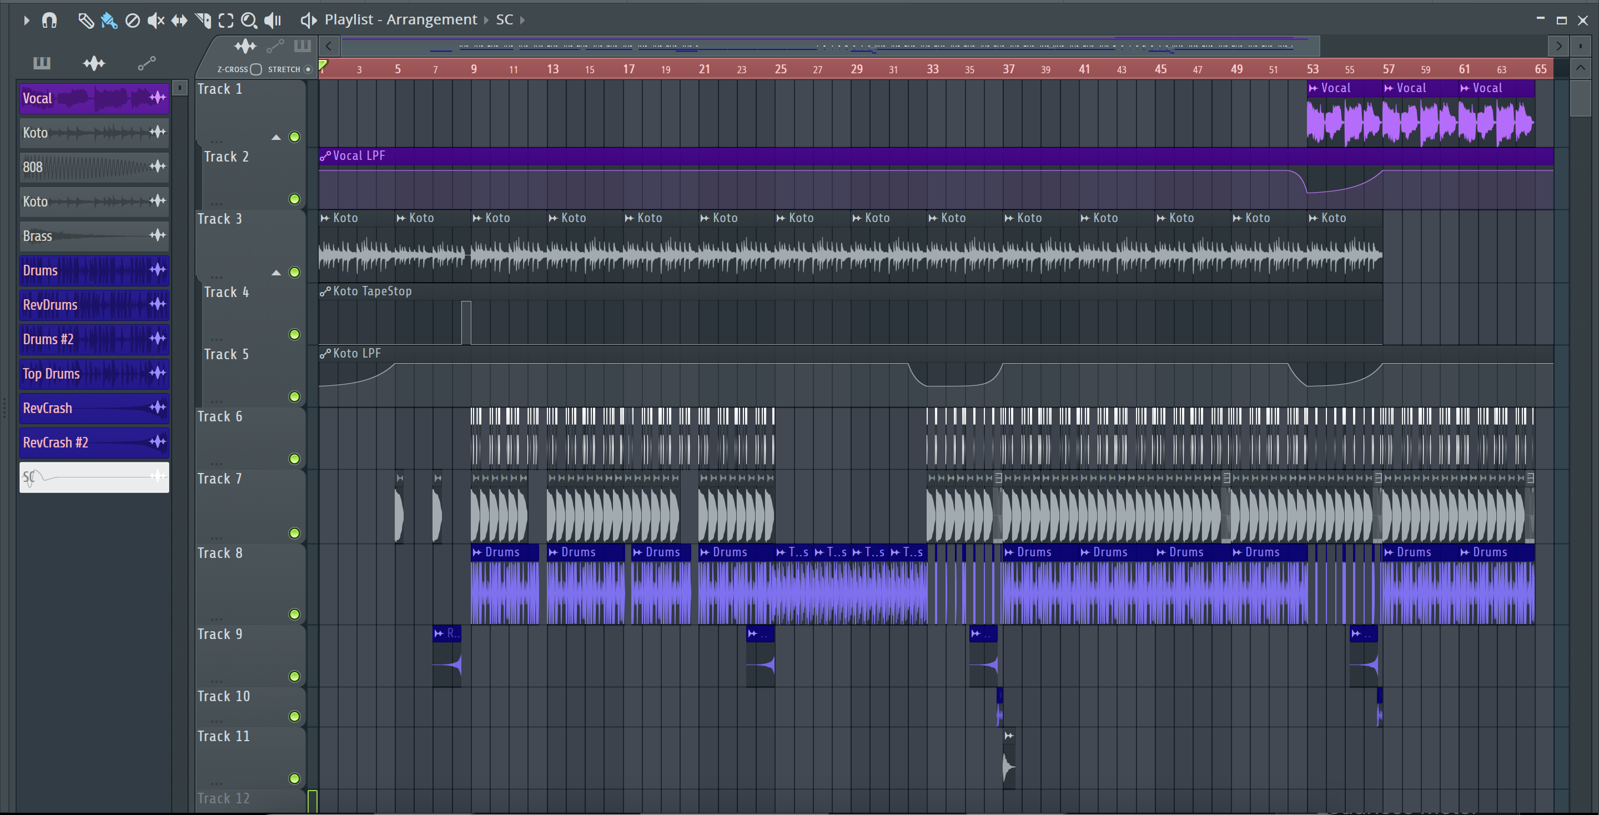The height and width of the screenshot is (815, 1599).
Task: Select the Playback speaker tool
Action: click(x=273, y=21)
